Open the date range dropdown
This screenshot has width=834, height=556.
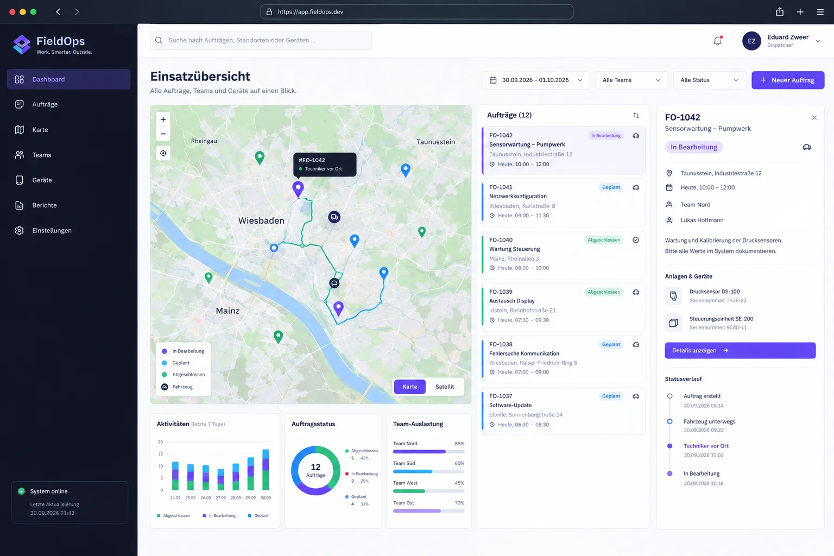pos(536,80)
